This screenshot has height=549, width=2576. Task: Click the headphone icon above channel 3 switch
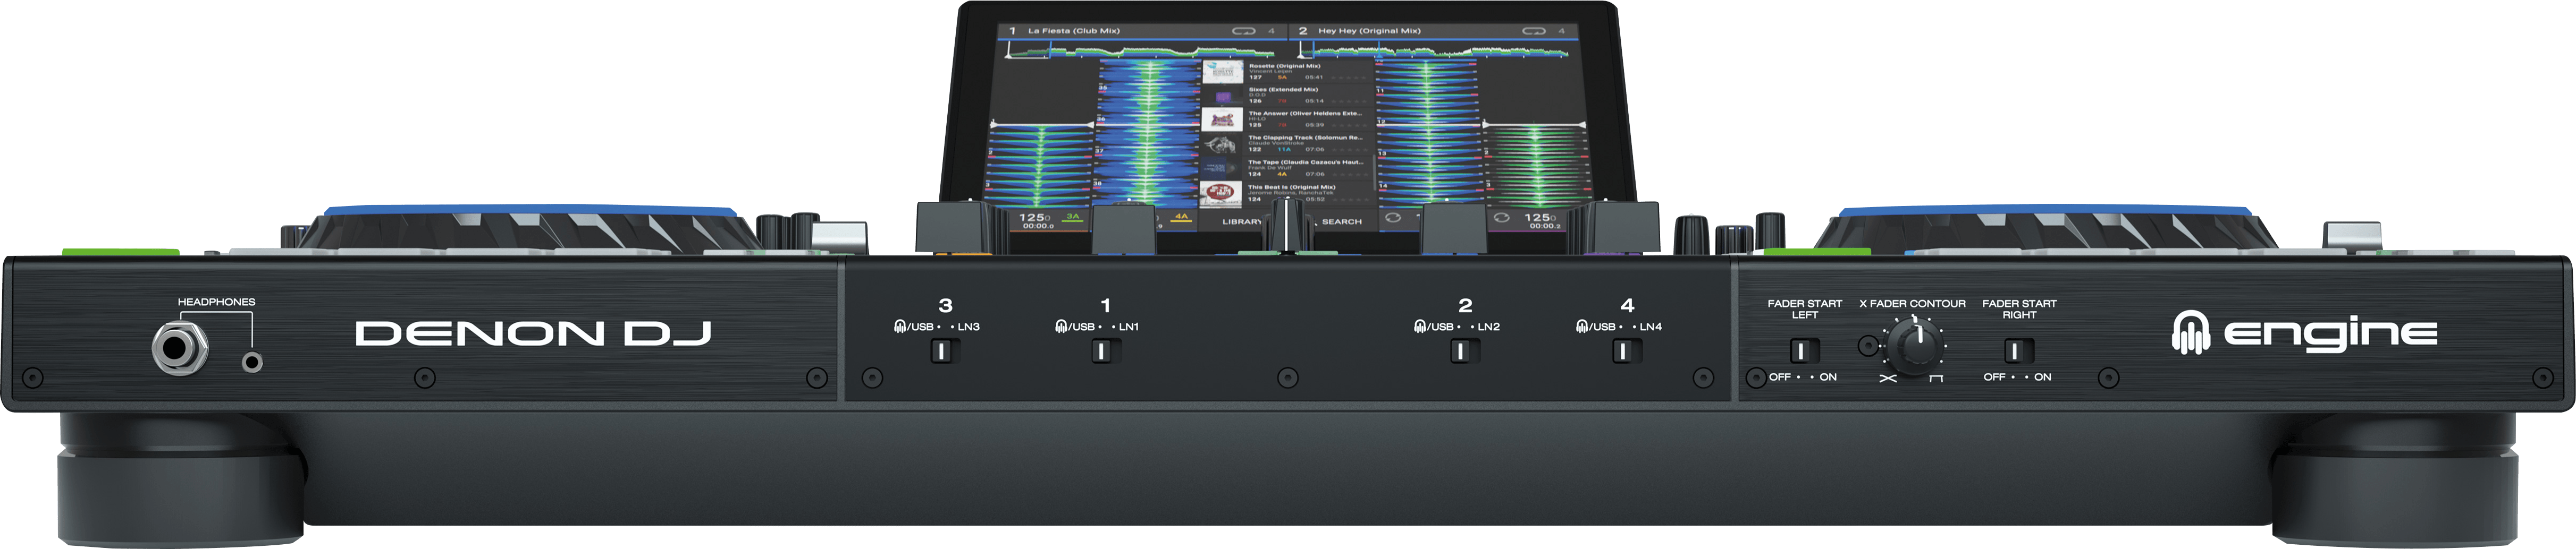tap(900, 327)
